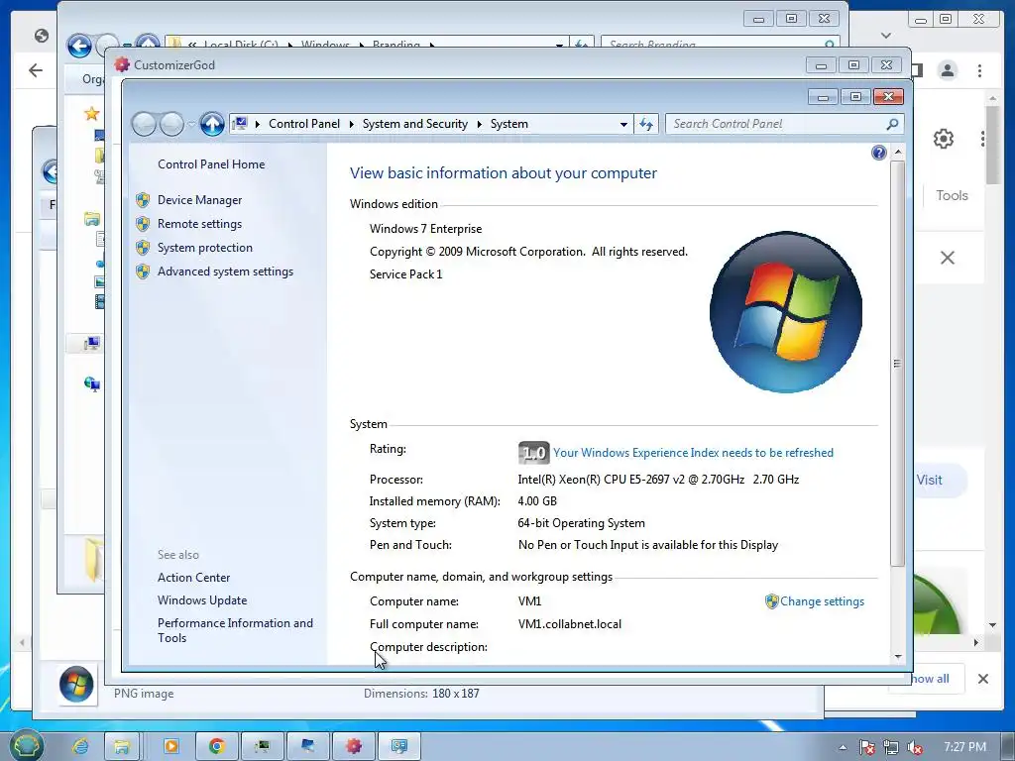The image size is (1015, 761).
Task: Close the Chrome downloads bar
Action: tap(982, 679)
